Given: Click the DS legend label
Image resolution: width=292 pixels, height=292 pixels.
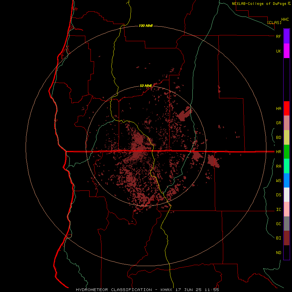Looking at the screenshot, I should tap(278, 195).
